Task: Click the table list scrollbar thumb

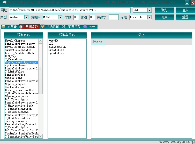Action: pos(40,69)
